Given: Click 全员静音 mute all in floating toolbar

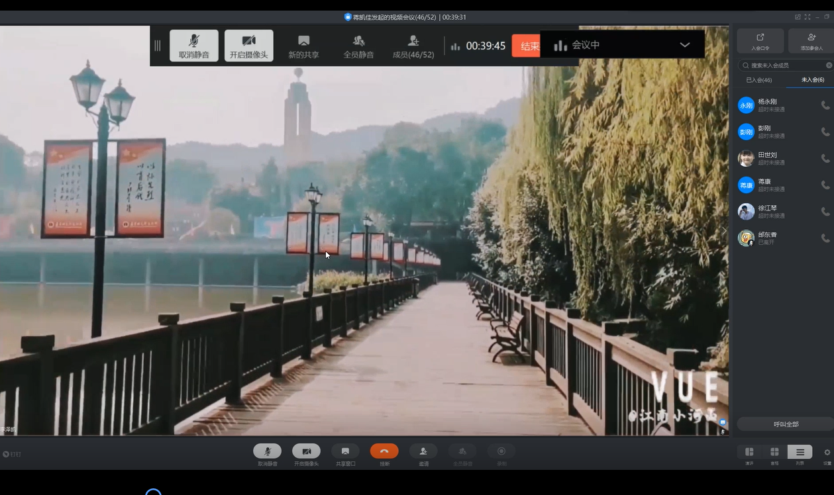Looking at the screenshot, I should 358,46.
